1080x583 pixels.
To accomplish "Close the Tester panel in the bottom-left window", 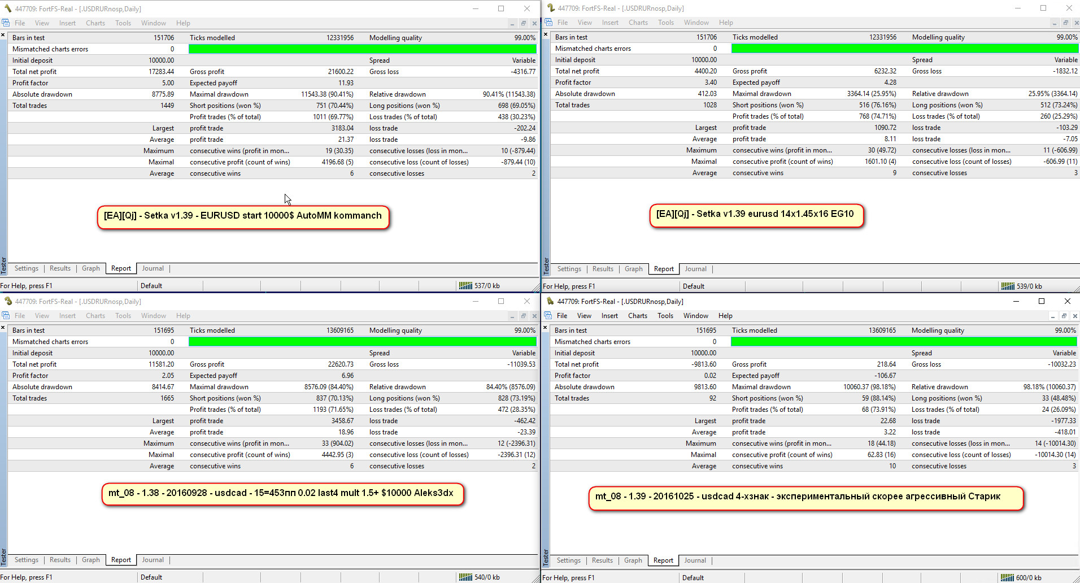I will click(3, 328).
